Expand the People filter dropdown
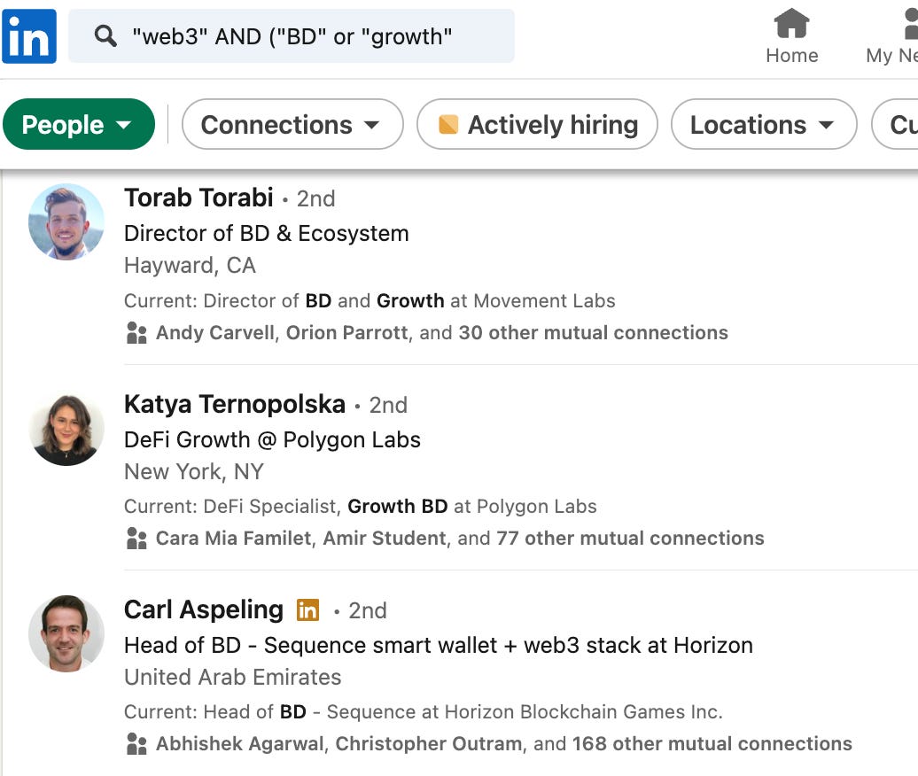This screenshot has height=776, width=918. (x=78, y=125)
